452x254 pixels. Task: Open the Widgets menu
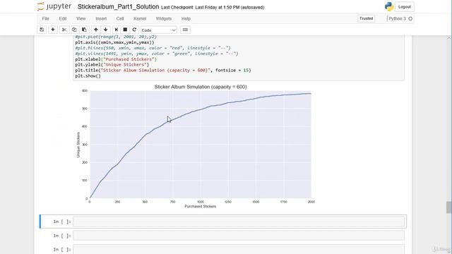pyautogui.click(x=164, y=18)
